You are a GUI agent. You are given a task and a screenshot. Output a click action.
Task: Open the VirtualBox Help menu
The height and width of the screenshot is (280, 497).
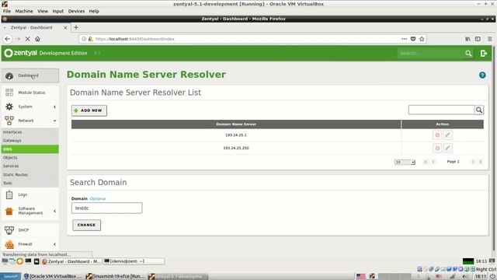[x=94, y=11]
